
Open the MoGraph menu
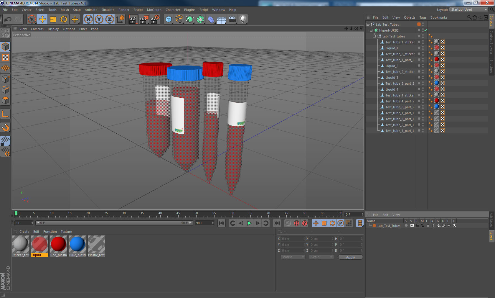(x=154, y=10)
